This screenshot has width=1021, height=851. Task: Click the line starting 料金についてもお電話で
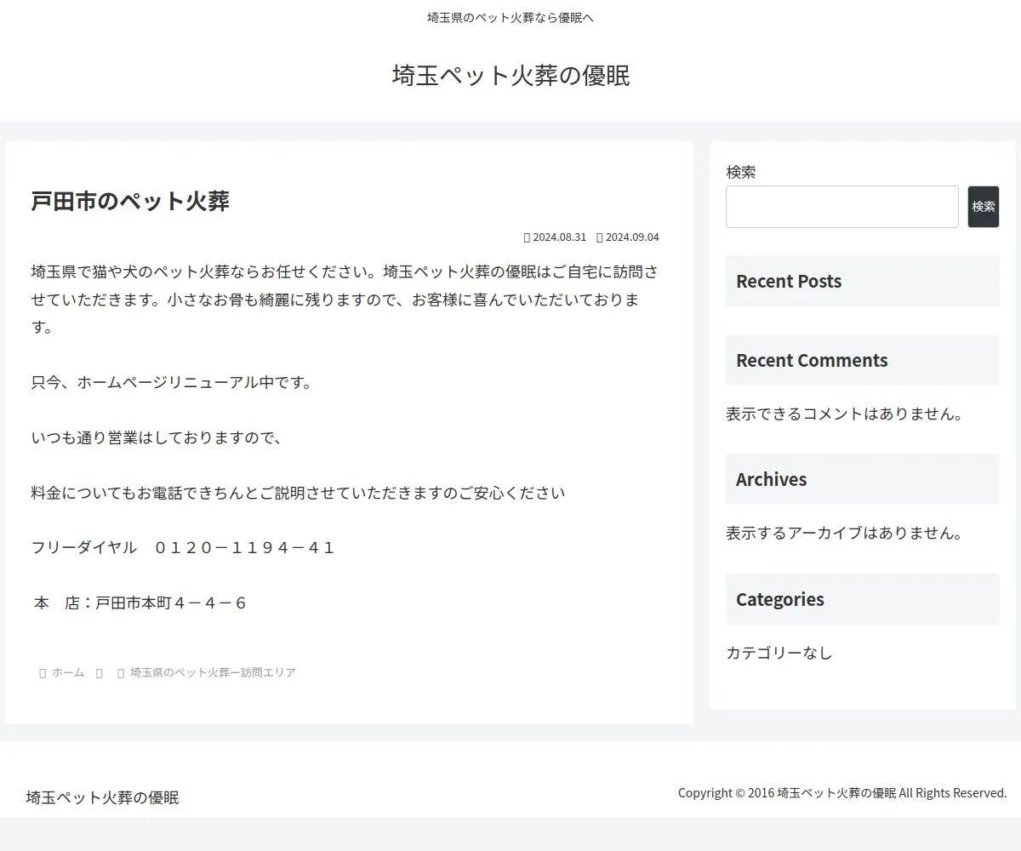pos(298,493)
